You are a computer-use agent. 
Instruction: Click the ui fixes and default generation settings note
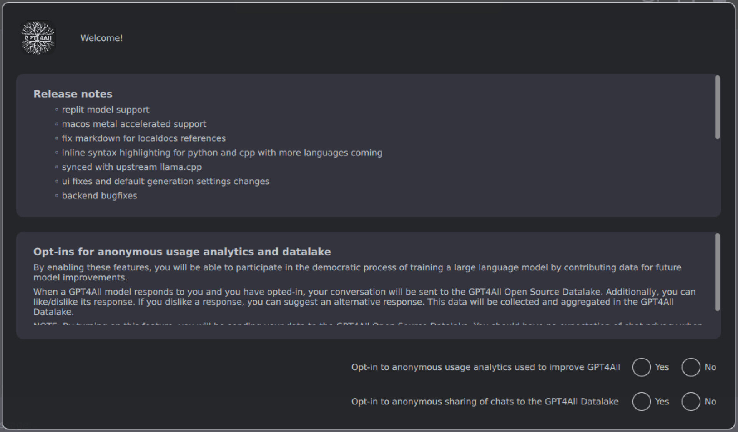166,181
